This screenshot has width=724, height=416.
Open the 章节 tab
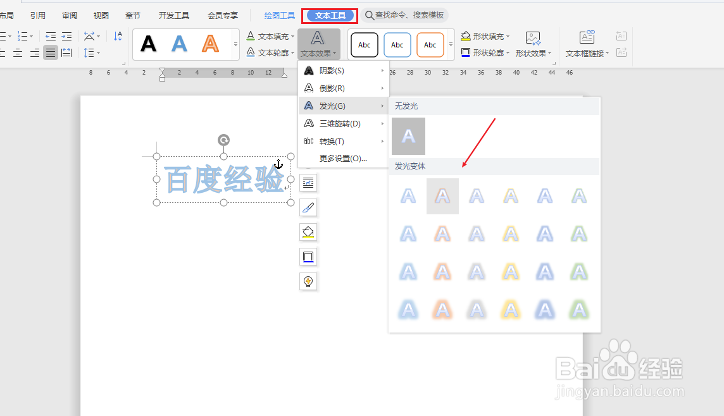(x=132, y=16)
